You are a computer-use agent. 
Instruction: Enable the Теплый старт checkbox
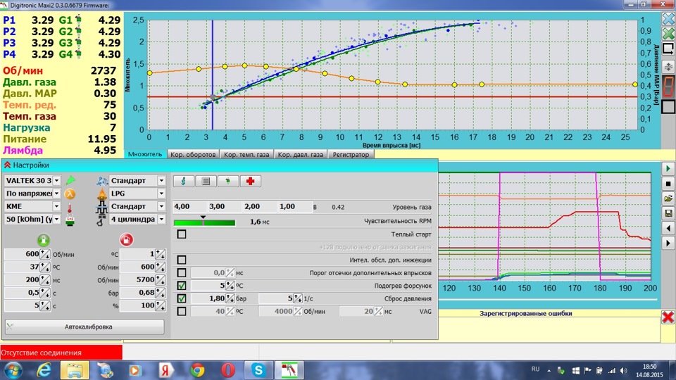[182, 234]
